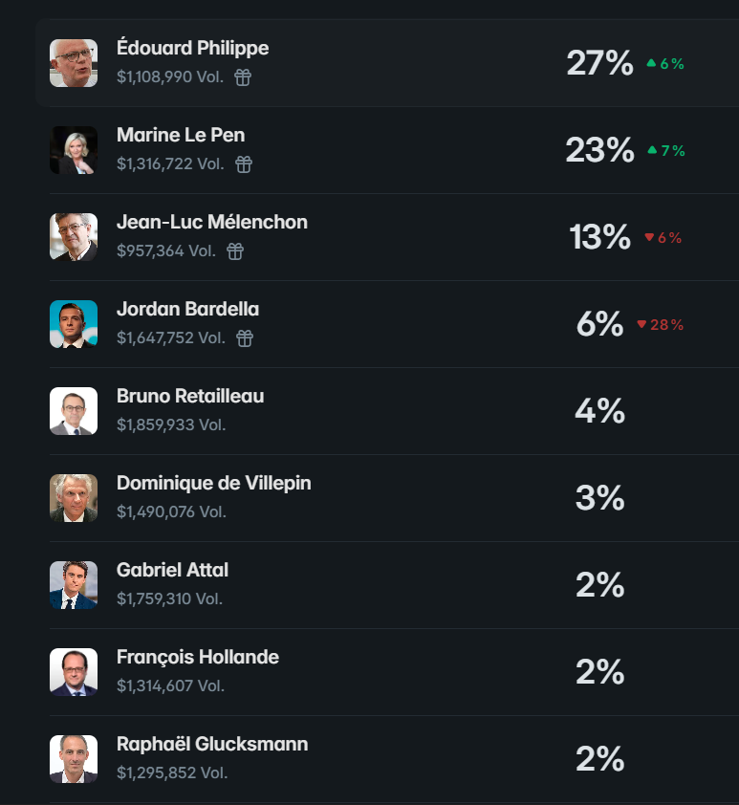Click the Gabriel Attal candidate title
The width and height of the screenshot is (739, 805).
point(172,570)
